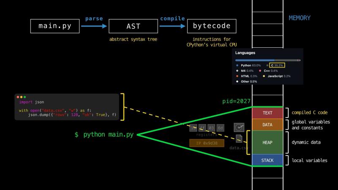This screenshot has width=338, height=190.
Task: Click the white Other legend dot
Action: point(237,81)
